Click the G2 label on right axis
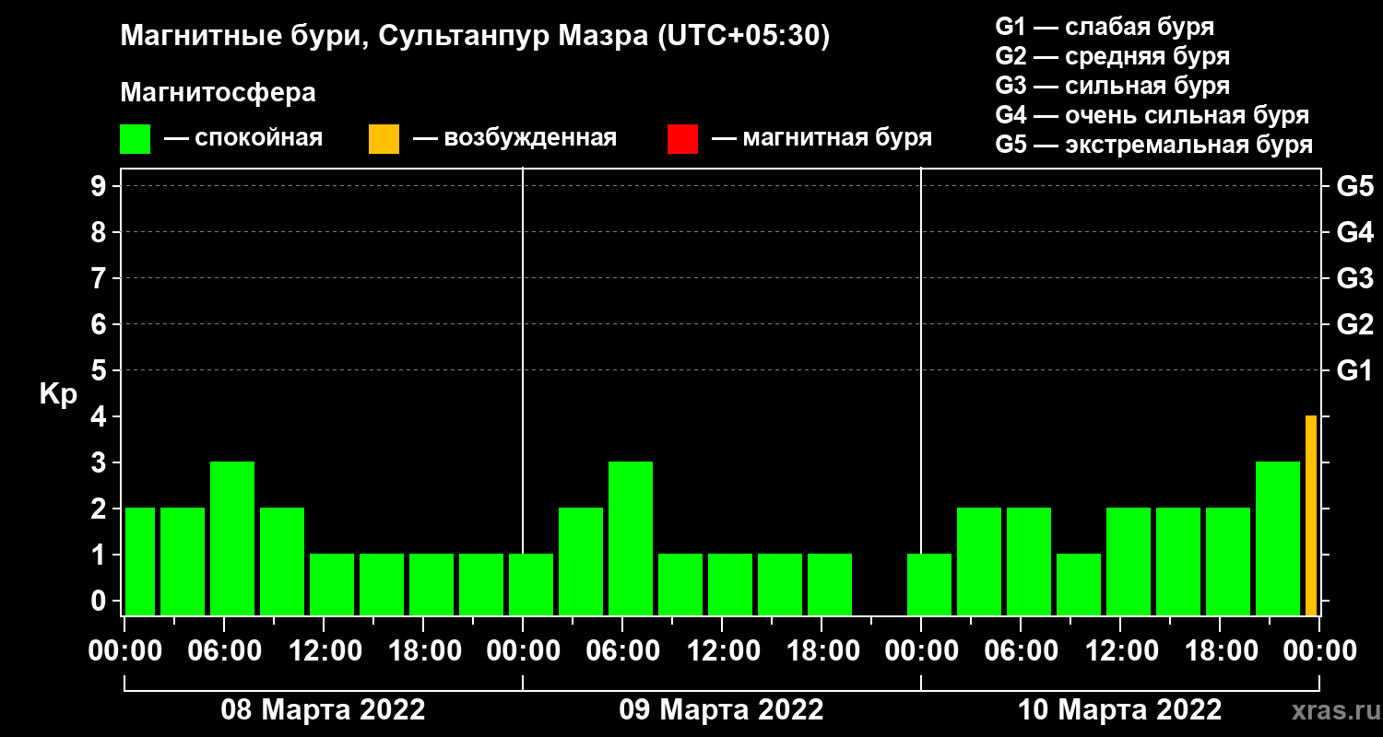 [1354, 324]
